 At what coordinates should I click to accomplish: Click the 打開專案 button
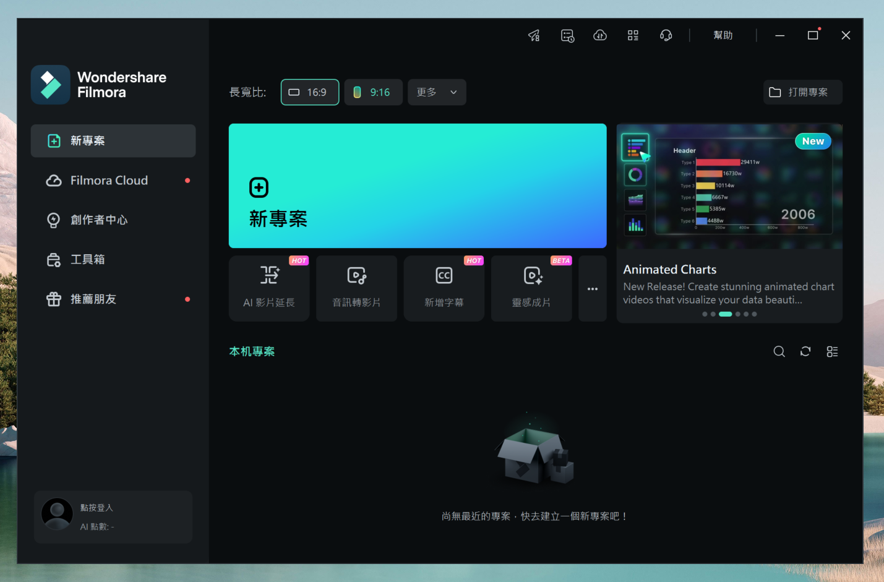[802, 92]
